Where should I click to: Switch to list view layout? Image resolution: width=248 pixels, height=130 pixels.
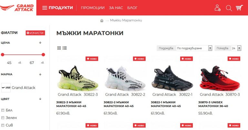65,48
